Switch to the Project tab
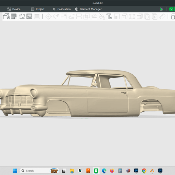 pyautogui.click(x=38, y=9)
